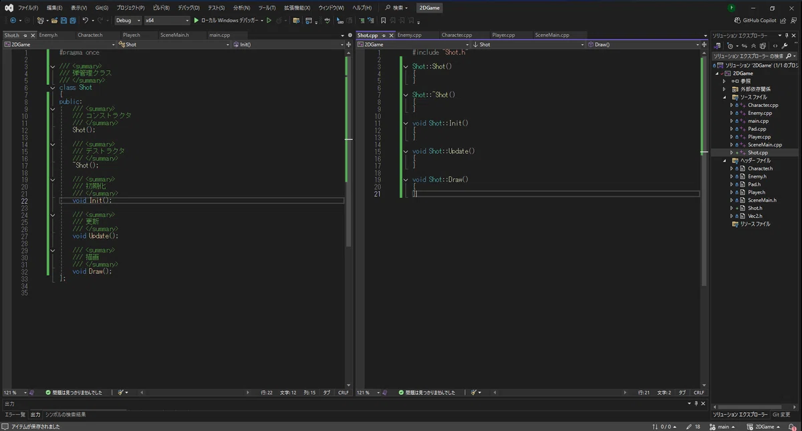Click the notifications bell in status bar
The height and width of the screenshot is (431, 802).
tap(793, 426)
